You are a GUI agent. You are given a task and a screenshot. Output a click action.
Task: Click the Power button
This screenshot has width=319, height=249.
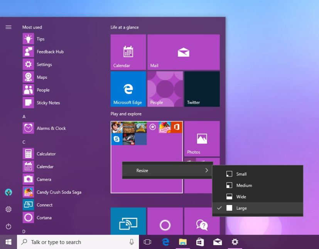tap(8, 226)
